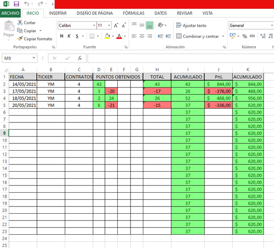274x248 pixels.
Task: Open the General number format dropdown
Action: coord(272,26)
